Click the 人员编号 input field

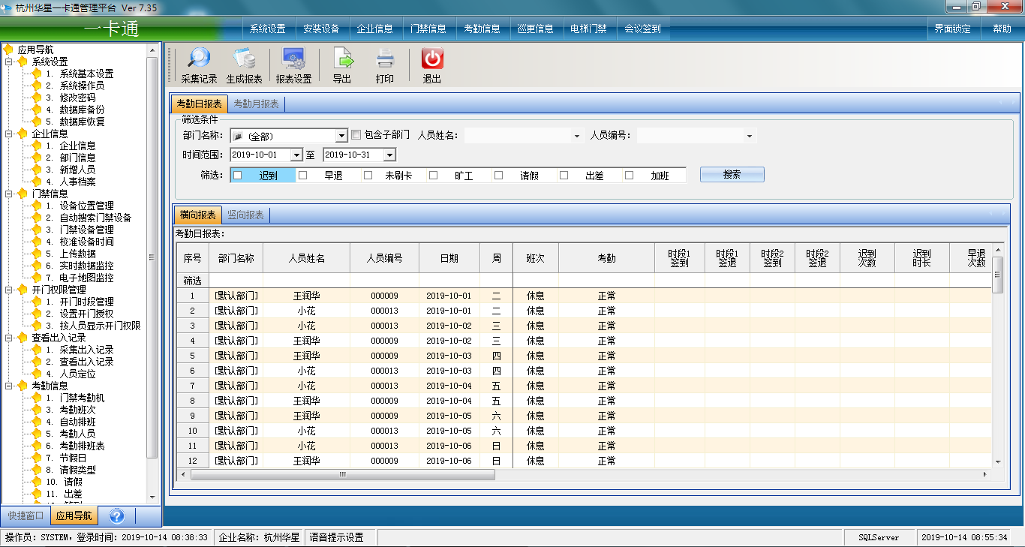coord(690,136)
